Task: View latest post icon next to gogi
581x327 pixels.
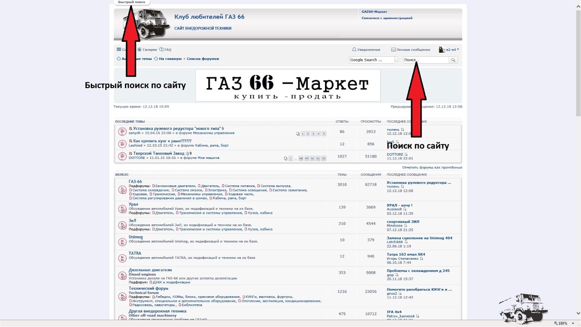Action: [397, 275]
